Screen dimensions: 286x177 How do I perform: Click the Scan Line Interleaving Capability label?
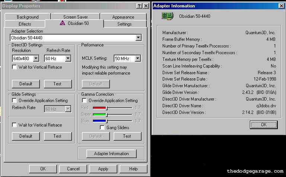[192, 66]
